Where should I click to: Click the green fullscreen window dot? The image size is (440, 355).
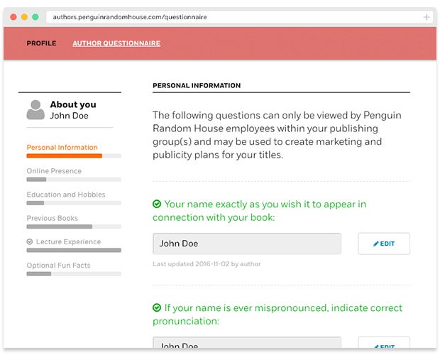35,17
